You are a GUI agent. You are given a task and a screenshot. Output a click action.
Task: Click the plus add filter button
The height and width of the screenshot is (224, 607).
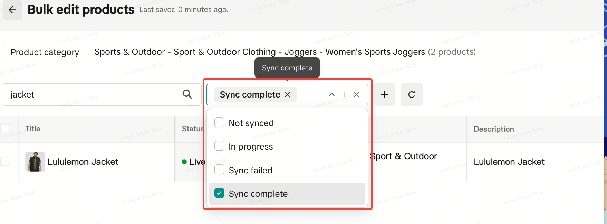tap(384, 95)
